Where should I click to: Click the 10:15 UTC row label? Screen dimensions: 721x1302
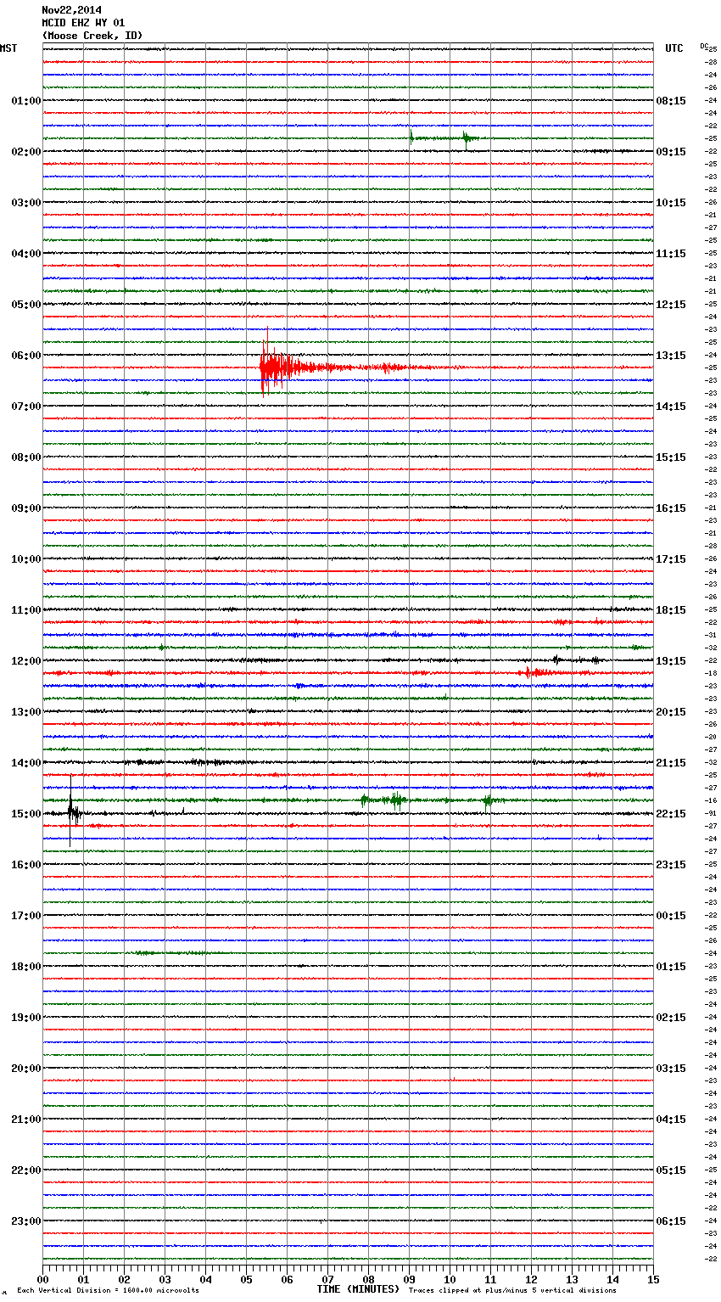671,203
